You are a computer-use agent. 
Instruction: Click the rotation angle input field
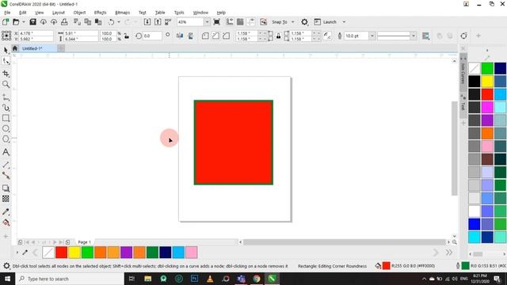(152, 36)
